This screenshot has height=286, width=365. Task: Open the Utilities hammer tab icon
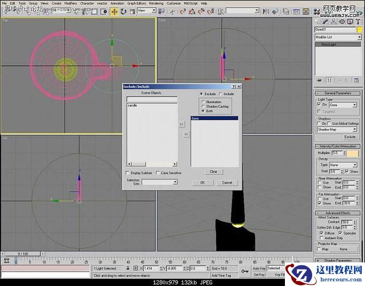point(358,22)
